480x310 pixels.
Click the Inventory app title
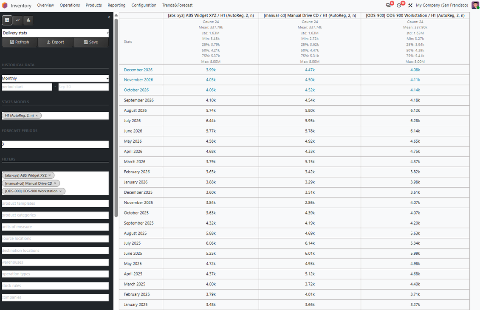click(x=21, y=6)
